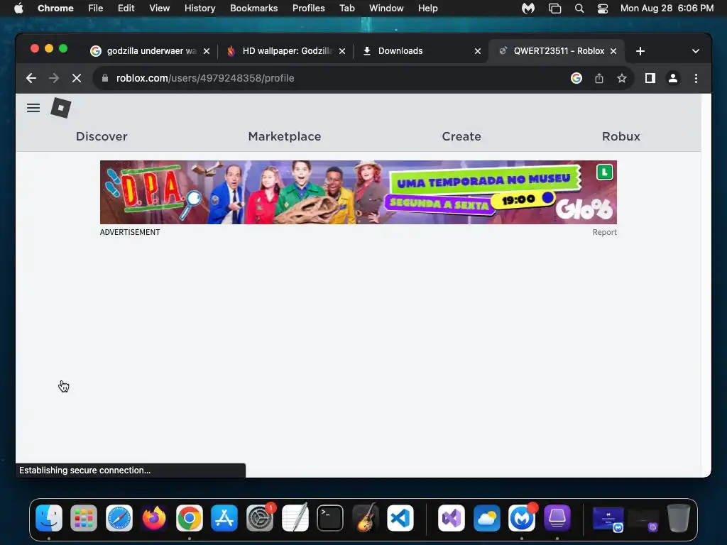Image resolution: width=727 pixels, height=545 pixels.
Task: Open the Robux link
Action: point(621,136)
